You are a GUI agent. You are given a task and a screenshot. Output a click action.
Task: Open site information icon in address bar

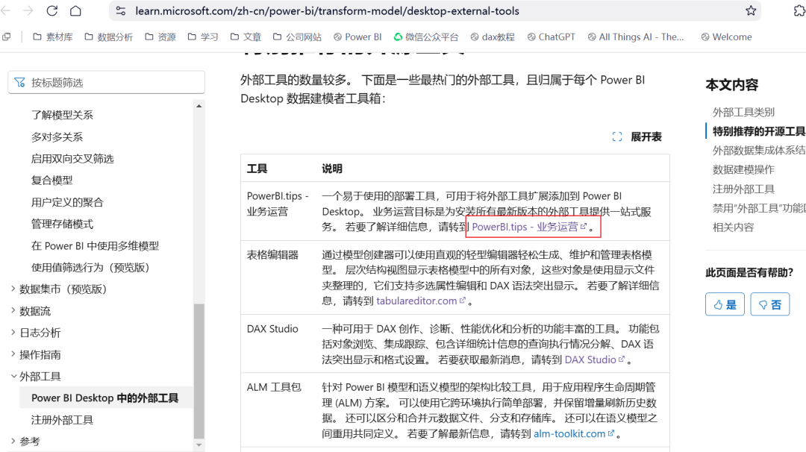pos(121,10)
